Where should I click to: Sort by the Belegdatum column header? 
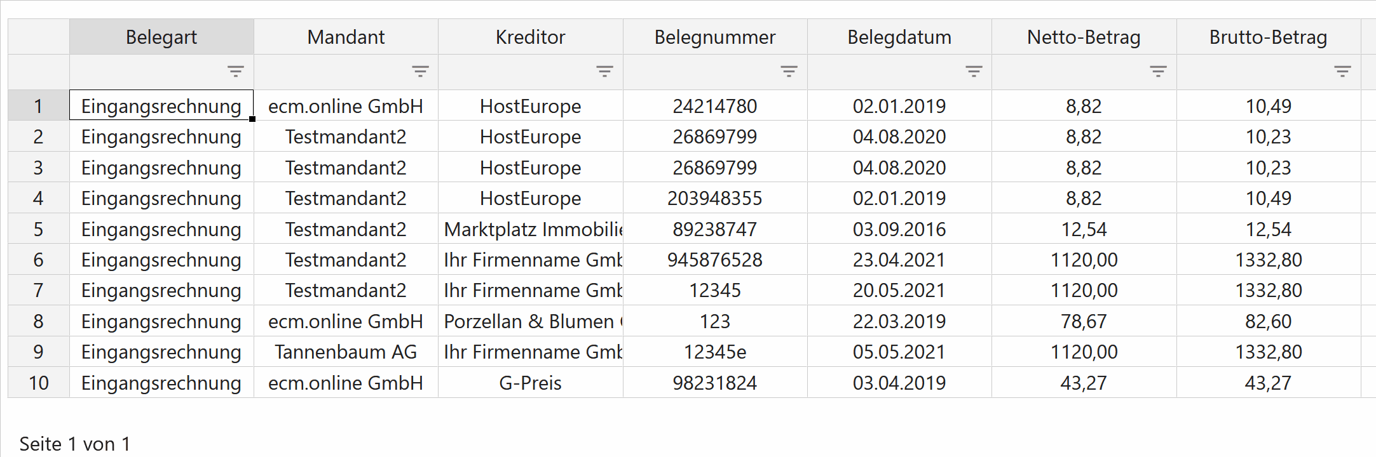(x=899, y=37)
